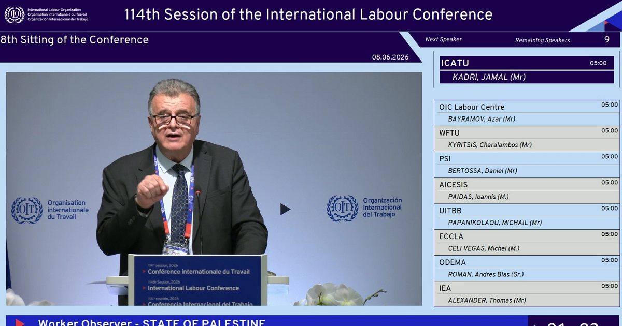Click 8th Sitting of the Conference title

(x=75, y=40)
